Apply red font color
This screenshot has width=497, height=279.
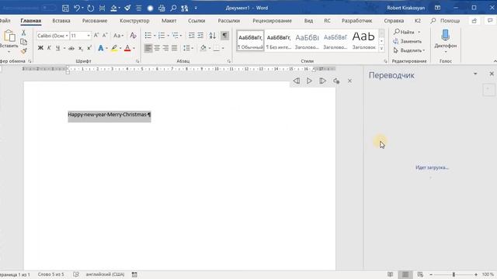[127, 48]
